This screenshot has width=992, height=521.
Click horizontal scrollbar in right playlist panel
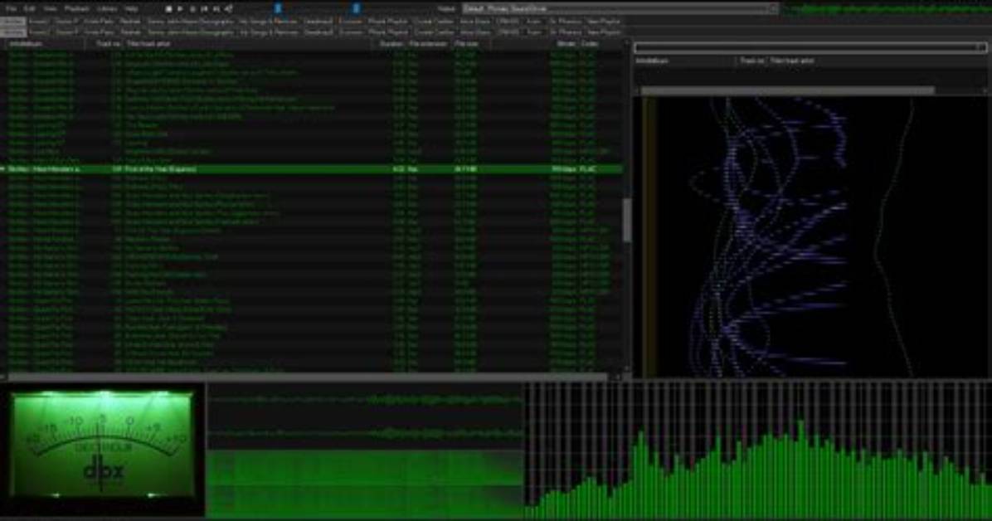pyautogui.click(x=788, y=91)
